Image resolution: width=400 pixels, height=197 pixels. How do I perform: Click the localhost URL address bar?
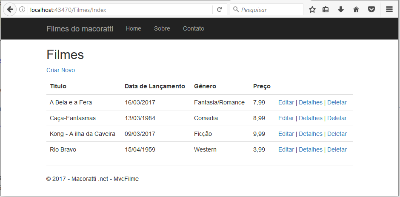coord(120,10)
